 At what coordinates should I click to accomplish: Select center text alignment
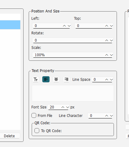pyautogui.click(x=56, y=79)
